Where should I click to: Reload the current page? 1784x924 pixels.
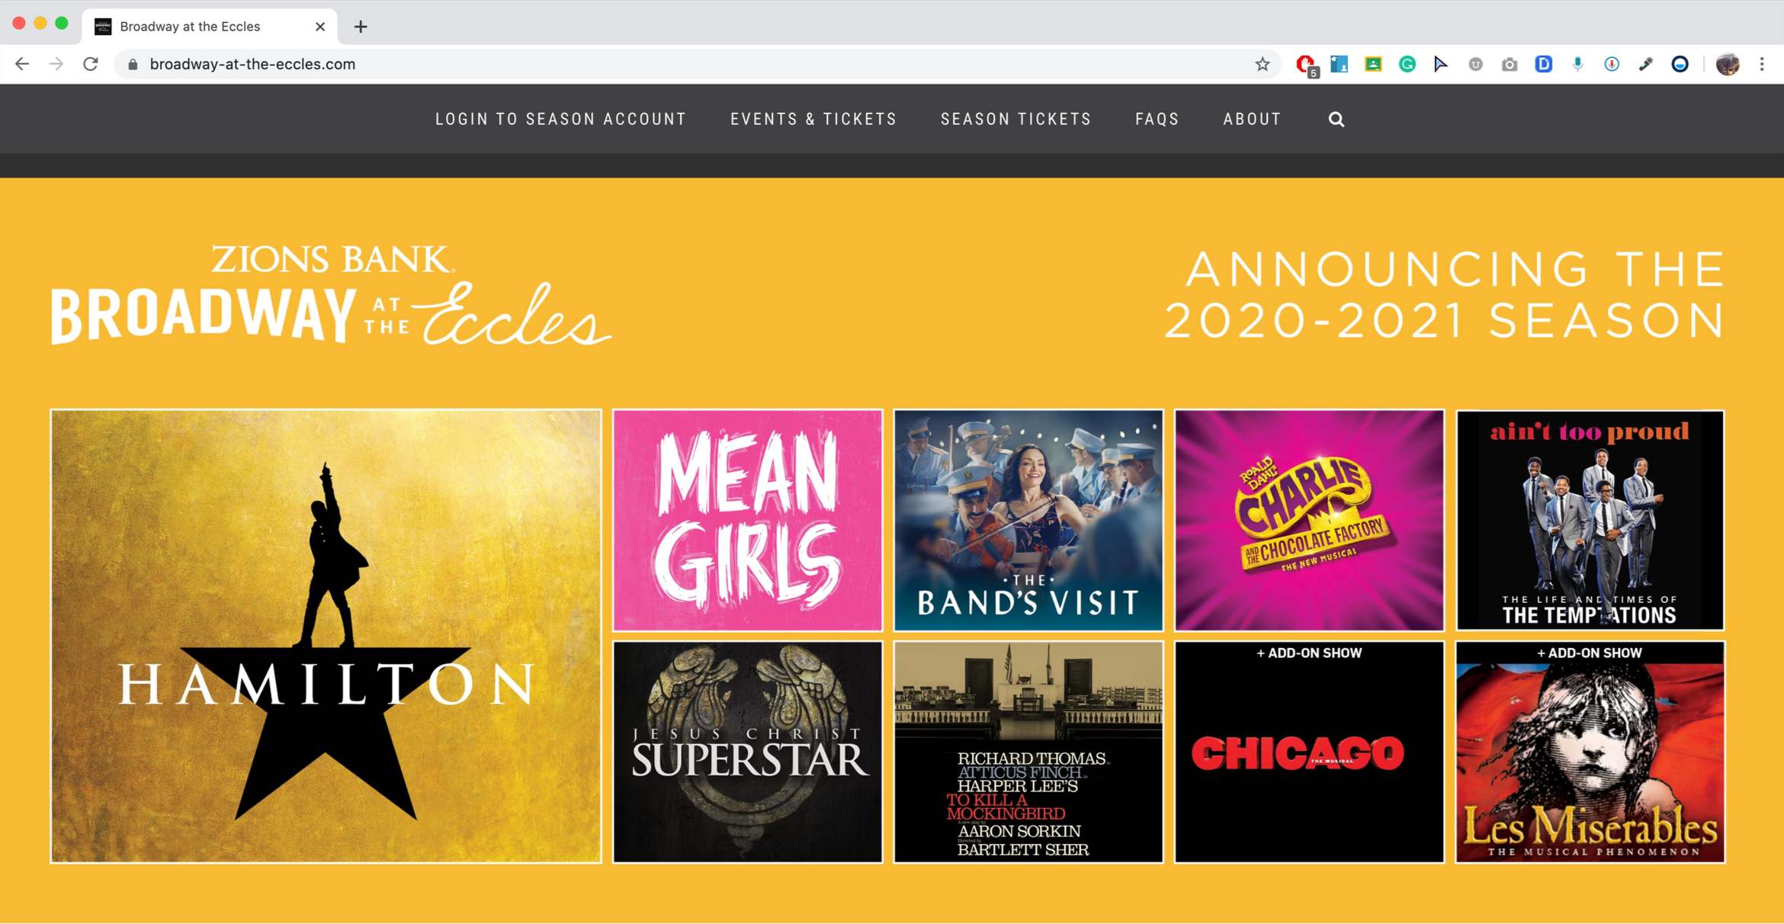pos(91,64)
